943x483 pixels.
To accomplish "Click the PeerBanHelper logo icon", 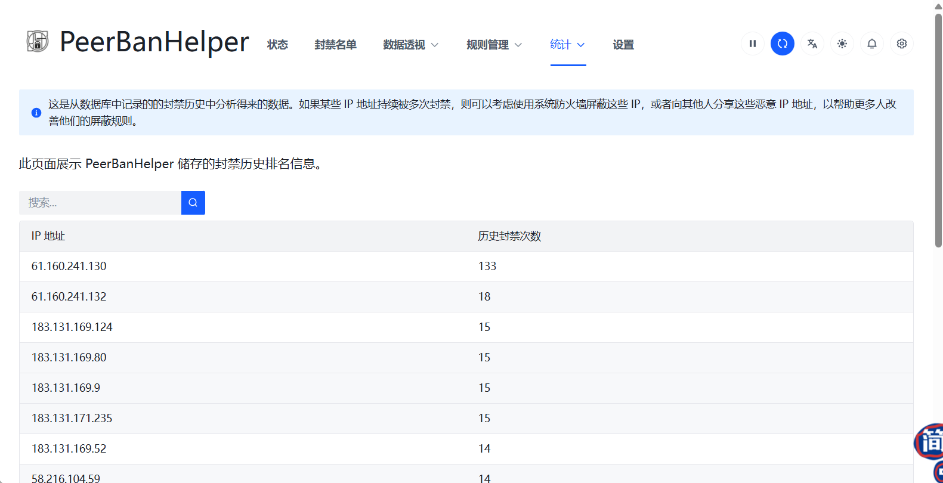I will click(38, 42).
